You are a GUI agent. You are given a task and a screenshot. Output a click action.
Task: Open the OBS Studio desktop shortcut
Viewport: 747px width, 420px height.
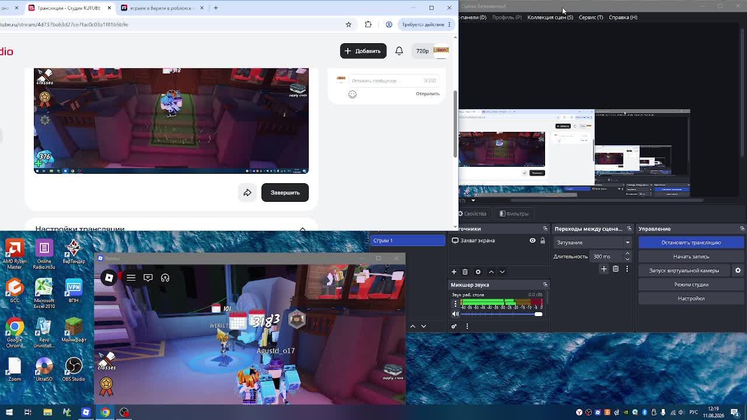click(x=74, y=370)
